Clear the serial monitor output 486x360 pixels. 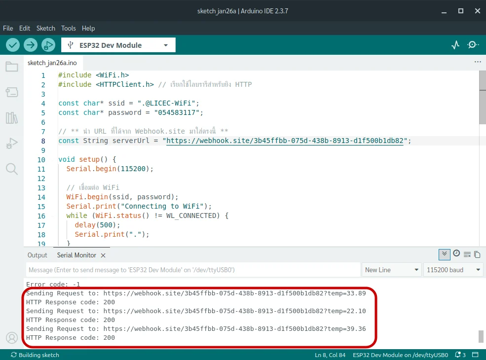point(467,254)
